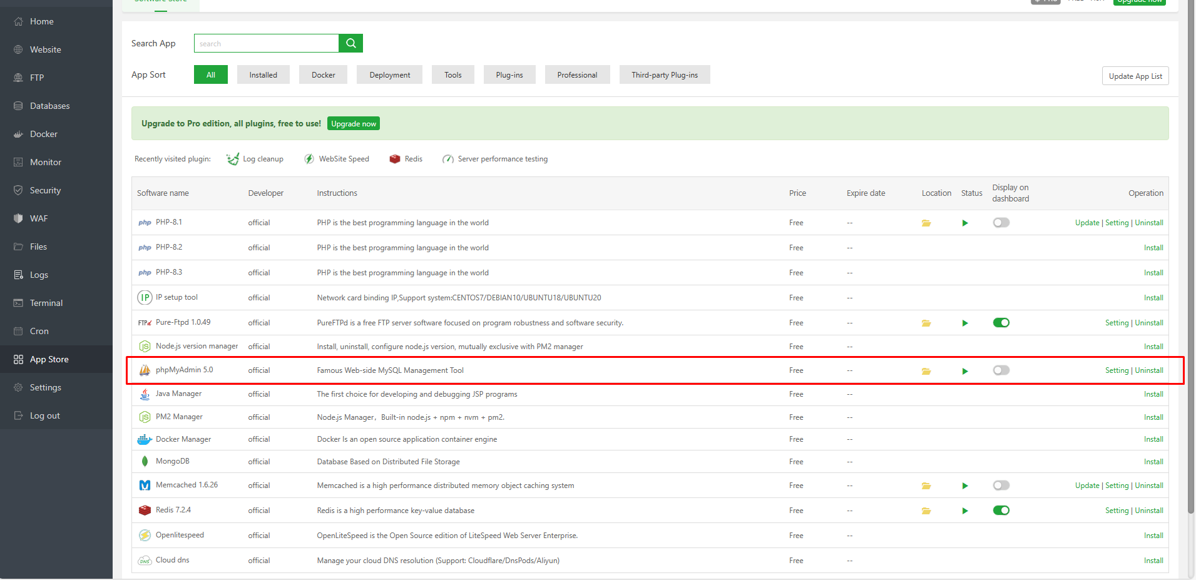This screenshot has height=580, width=1196.
Task: Open recently visited Log cleanup plugin
Action: (x=255, y=159)
